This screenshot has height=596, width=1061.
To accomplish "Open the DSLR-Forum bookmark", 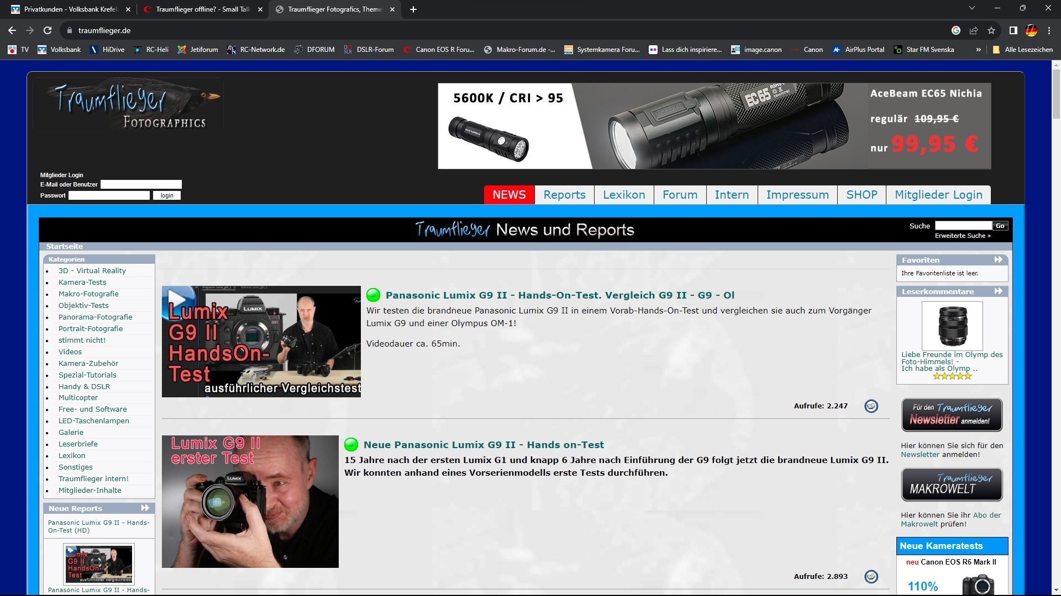I will click(x=369, y=50).
